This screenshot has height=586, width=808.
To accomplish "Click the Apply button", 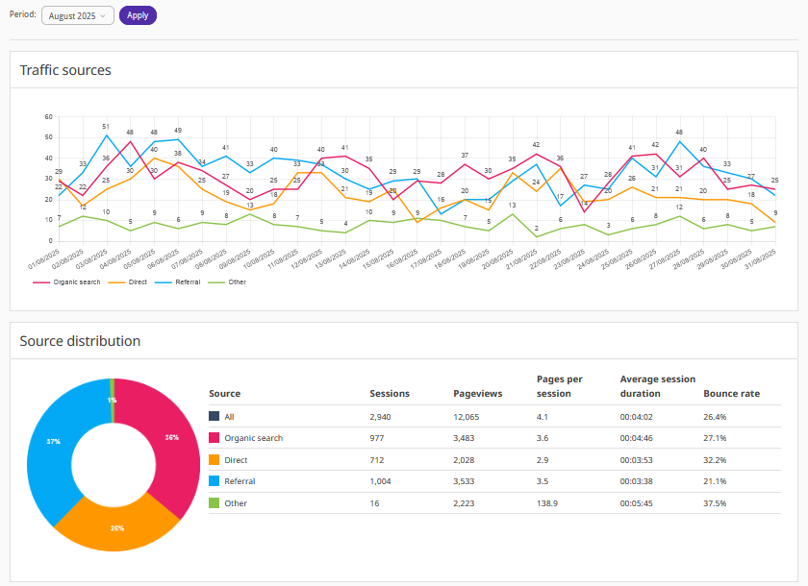I will click(x=138, y=15).
